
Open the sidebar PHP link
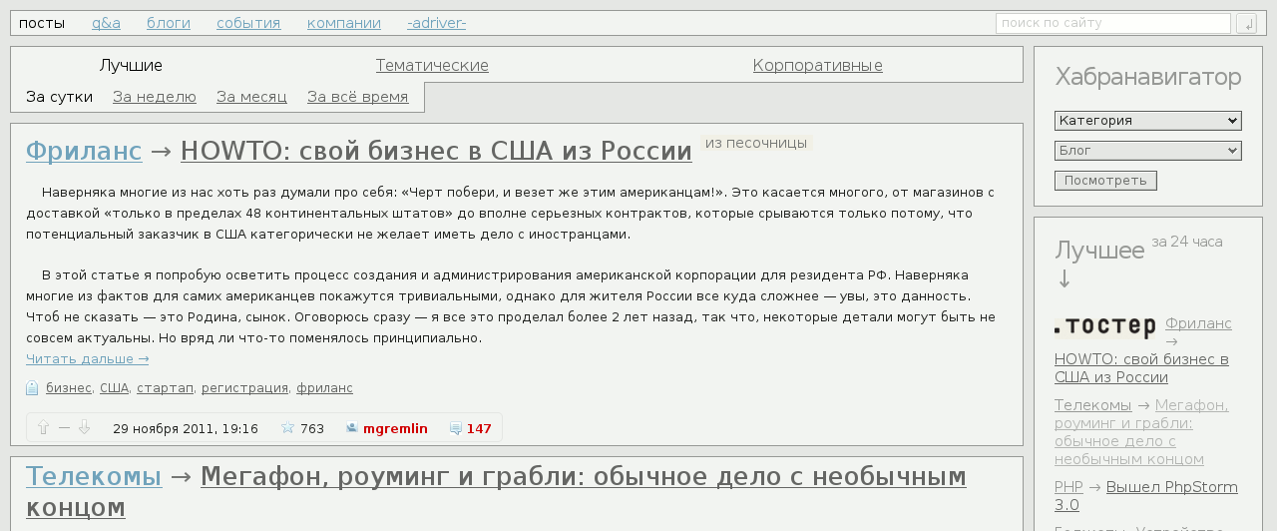(1068, 487)
